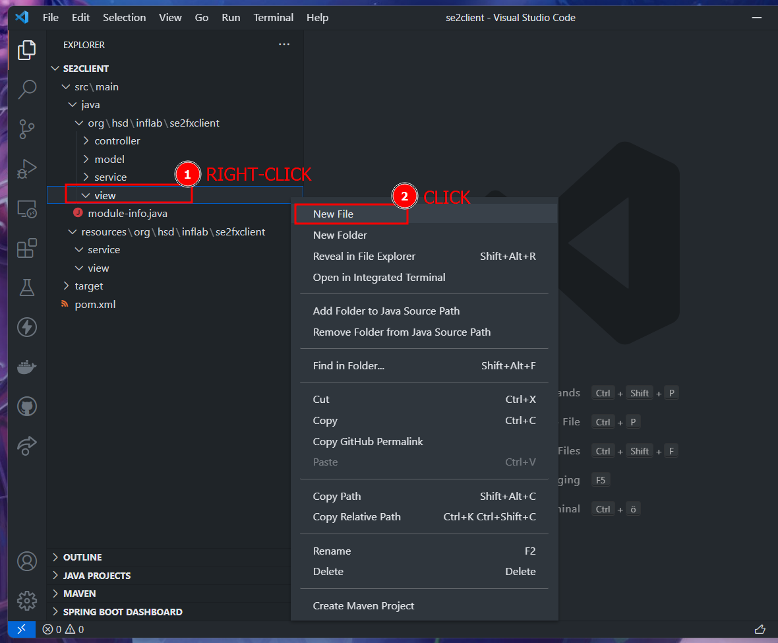Select Copy GitHub Permalink
This screenshot has width=778, height=643.
point(424,442)
